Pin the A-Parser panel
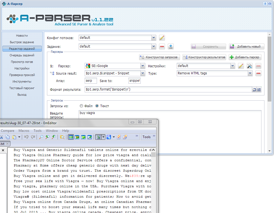The height and width of the screenshot is (213, 274). pos(265,4)
